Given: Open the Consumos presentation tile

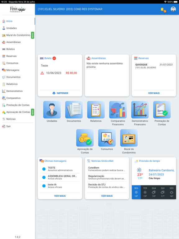Looking at the screenshot, I should tap(107, 138).
